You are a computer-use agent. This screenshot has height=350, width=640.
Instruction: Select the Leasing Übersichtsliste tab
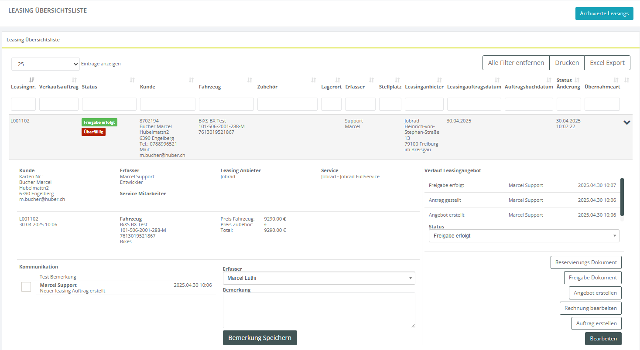point(33,40)
